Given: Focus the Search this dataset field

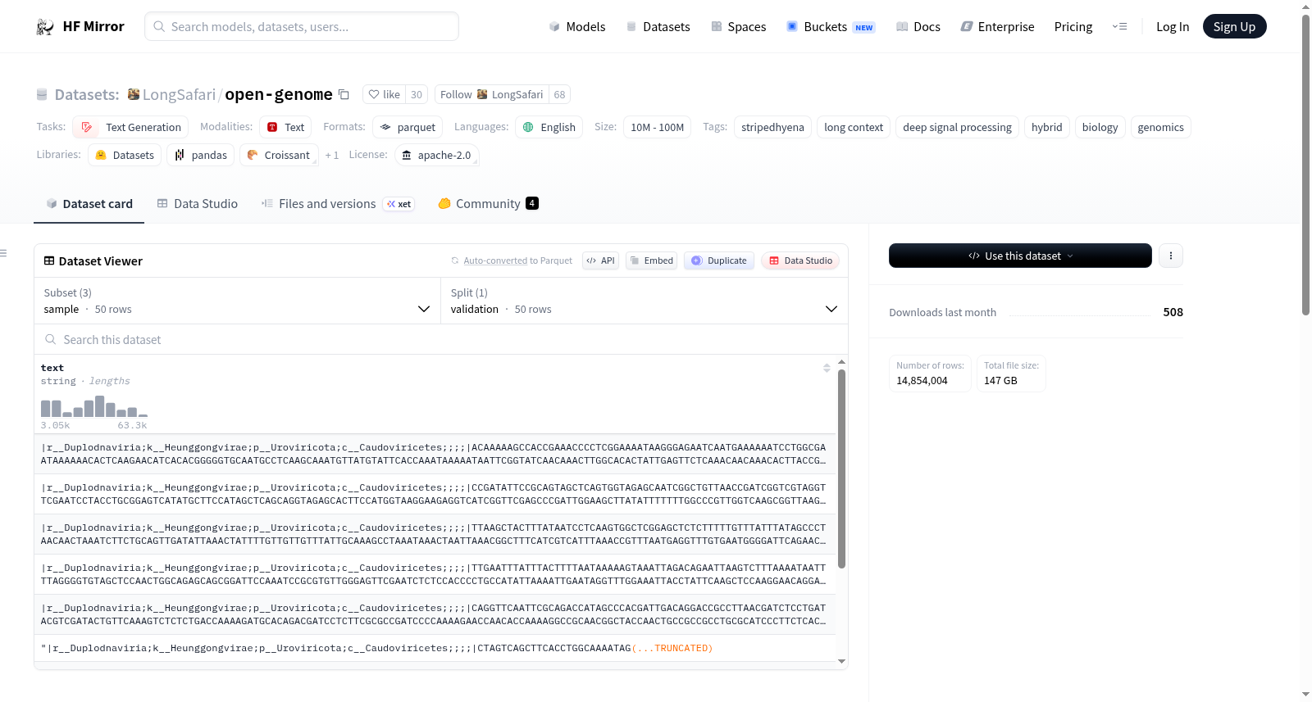Looking at the screenshot, I should click(441, 339).
